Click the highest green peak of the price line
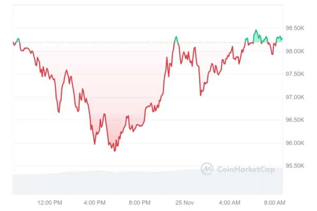317x211 pixels. (256, 30)
